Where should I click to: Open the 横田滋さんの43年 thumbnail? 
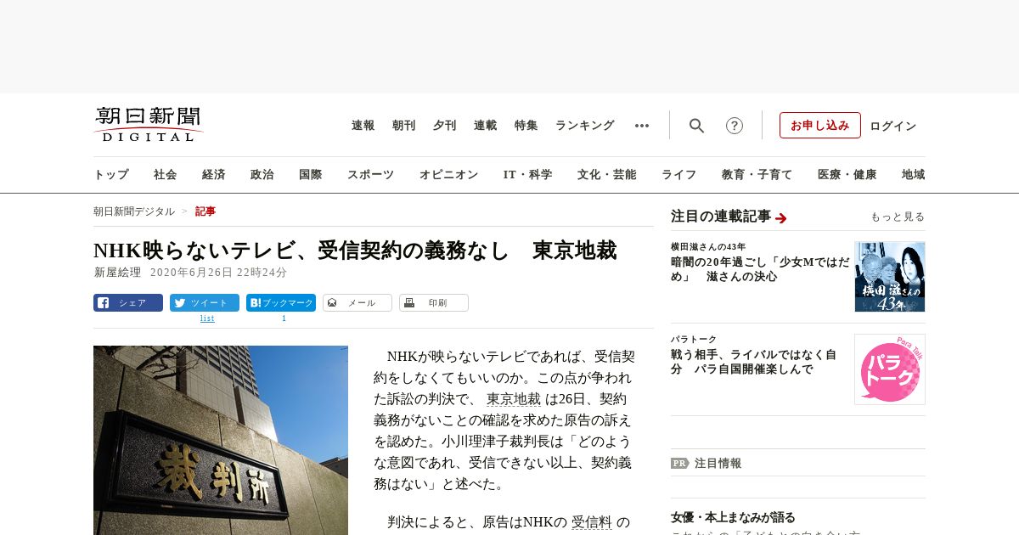(x=890, y=277)
